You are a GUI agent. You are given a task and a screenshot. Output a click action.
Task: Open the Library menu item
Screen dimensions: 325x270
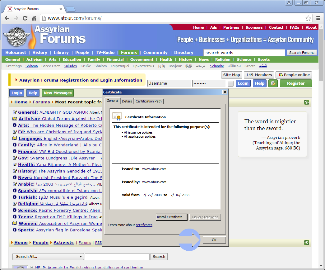pos(61,53)
